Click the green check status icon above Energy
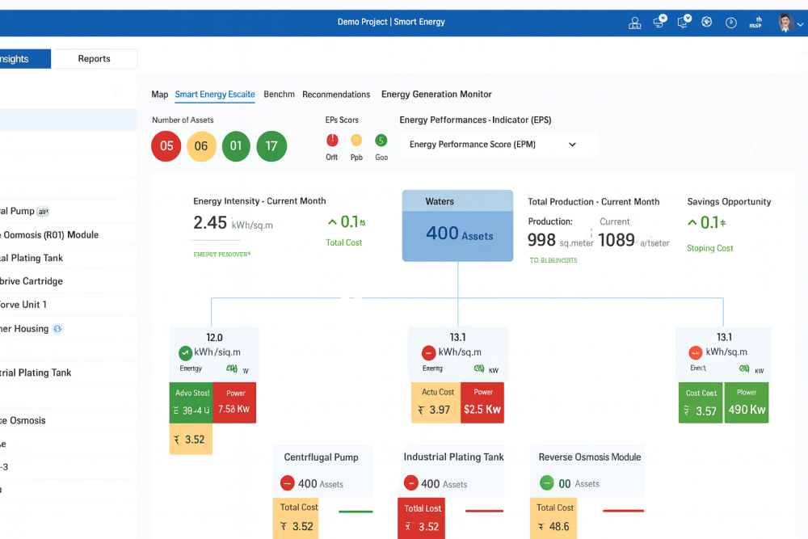The image size is (808, 539). (185, 352)
